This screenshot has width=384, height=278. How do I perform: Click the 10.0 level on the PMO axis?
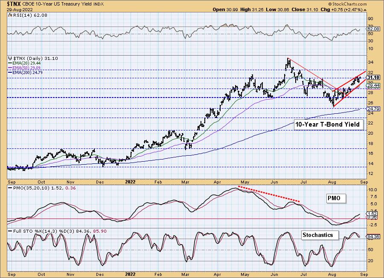point(372,190)
